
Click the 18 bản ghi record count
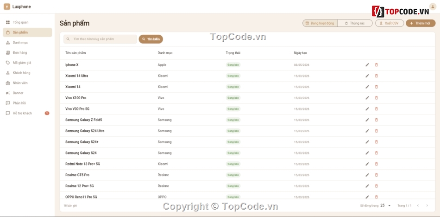(70, 206)
